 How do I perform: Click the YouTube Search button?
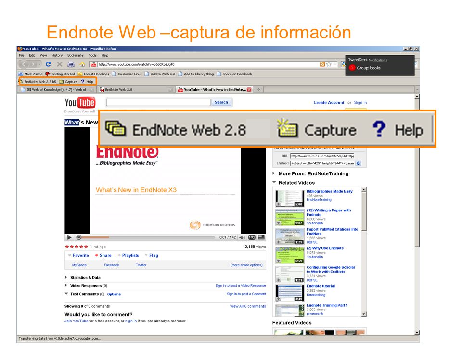click(221, 102)
